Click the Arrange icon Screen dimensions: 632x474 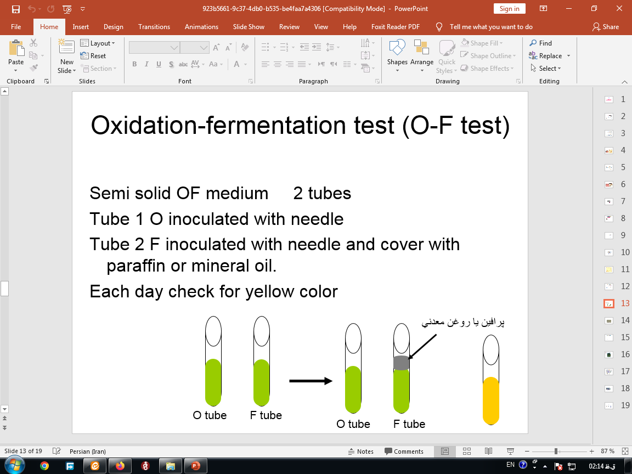pos(421,55)
